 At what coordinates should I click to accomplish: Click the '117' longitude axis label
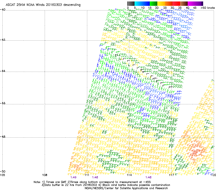coord(172,175)
